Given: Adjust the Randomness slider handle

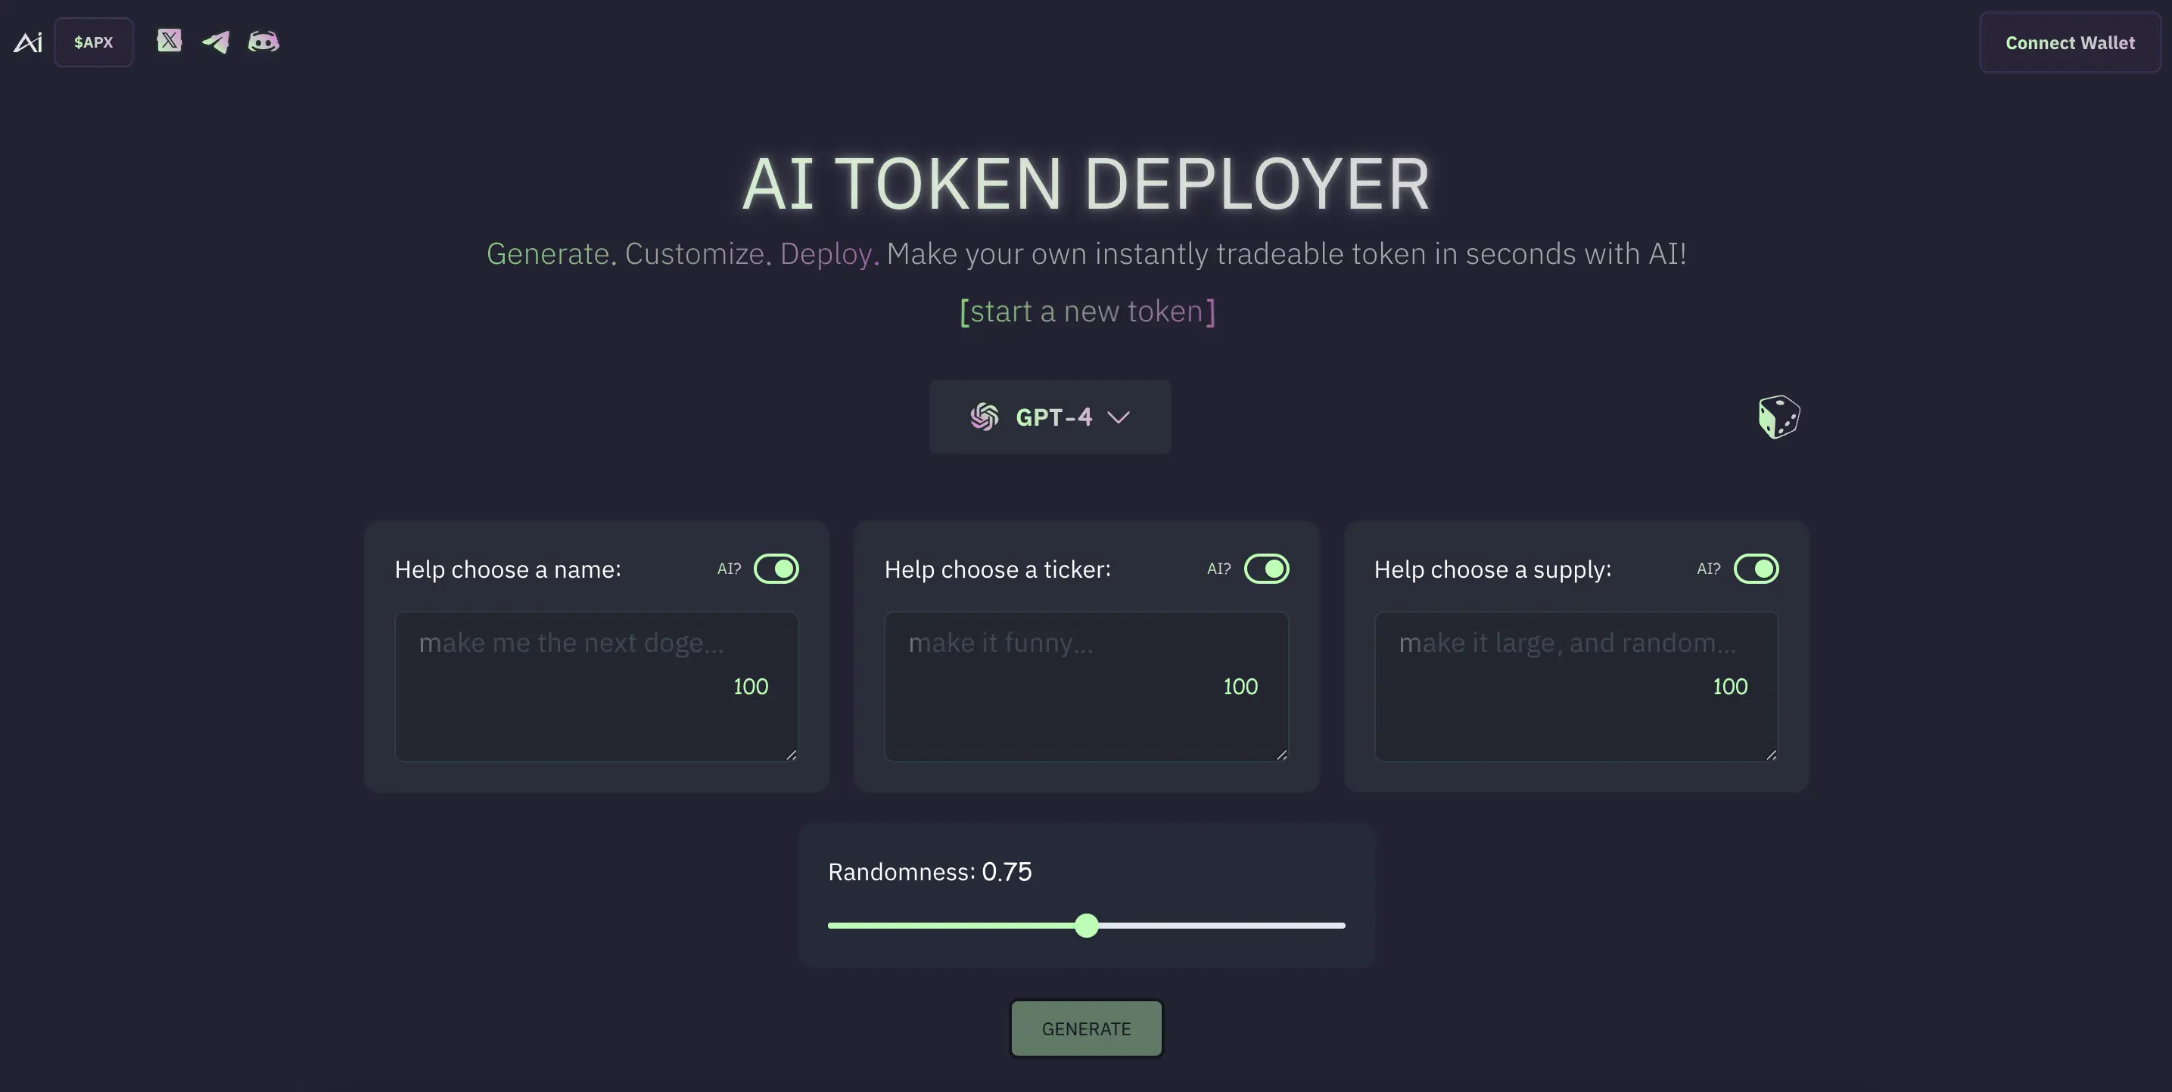Looking at the screenshot, I should pyautogui.click(x=1087, y=925).
